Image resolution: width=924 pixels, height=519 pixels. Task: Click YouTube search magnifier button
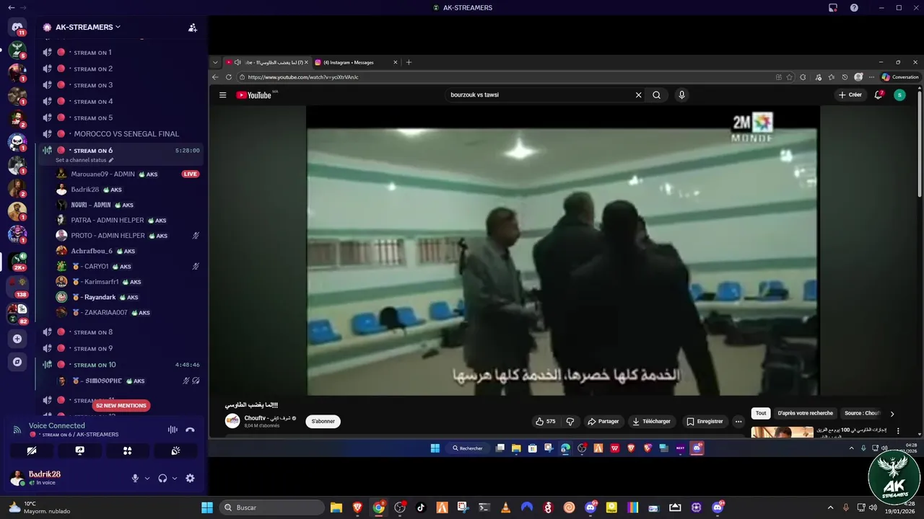pyautogui.click(x=656, y=95)
